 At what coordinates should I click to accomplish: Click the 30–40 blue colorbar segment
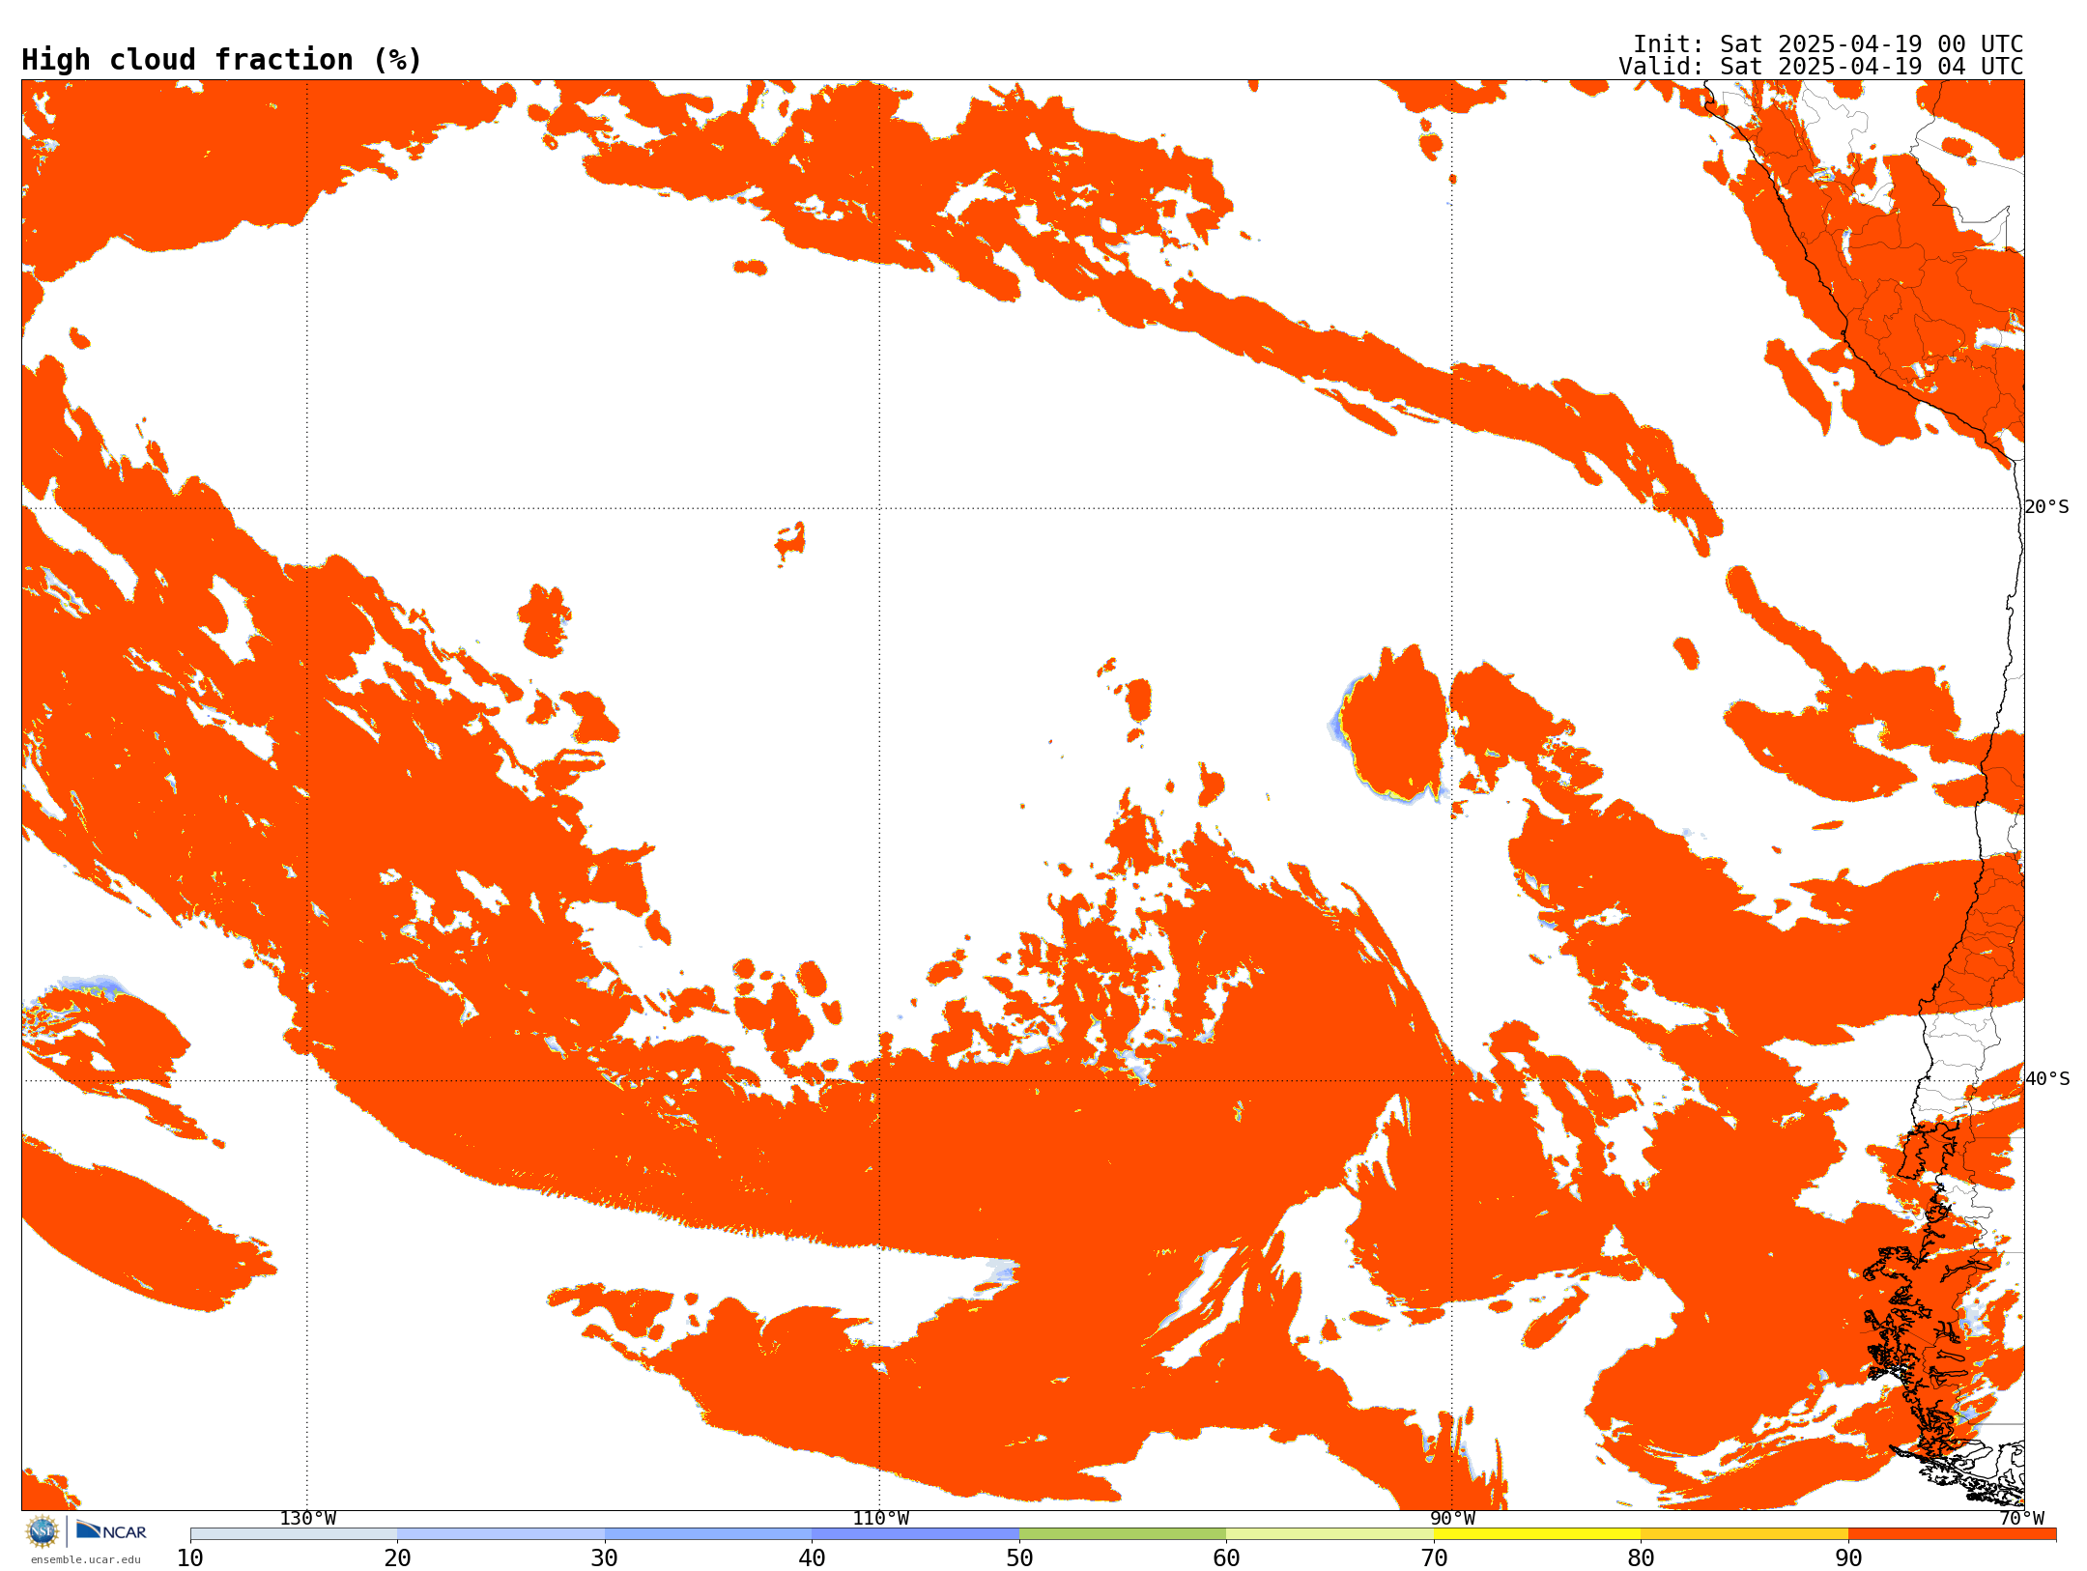tap(708, 1534)
